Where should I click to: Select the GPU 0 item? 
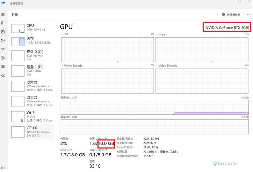coord(31,132)
